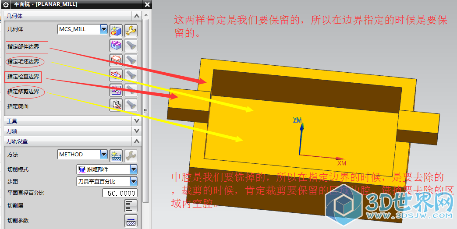This screenshot has width=457, height=229.
Task: Click the ZM axis of the coordinate triad
Action: click(x=301, y=137)
